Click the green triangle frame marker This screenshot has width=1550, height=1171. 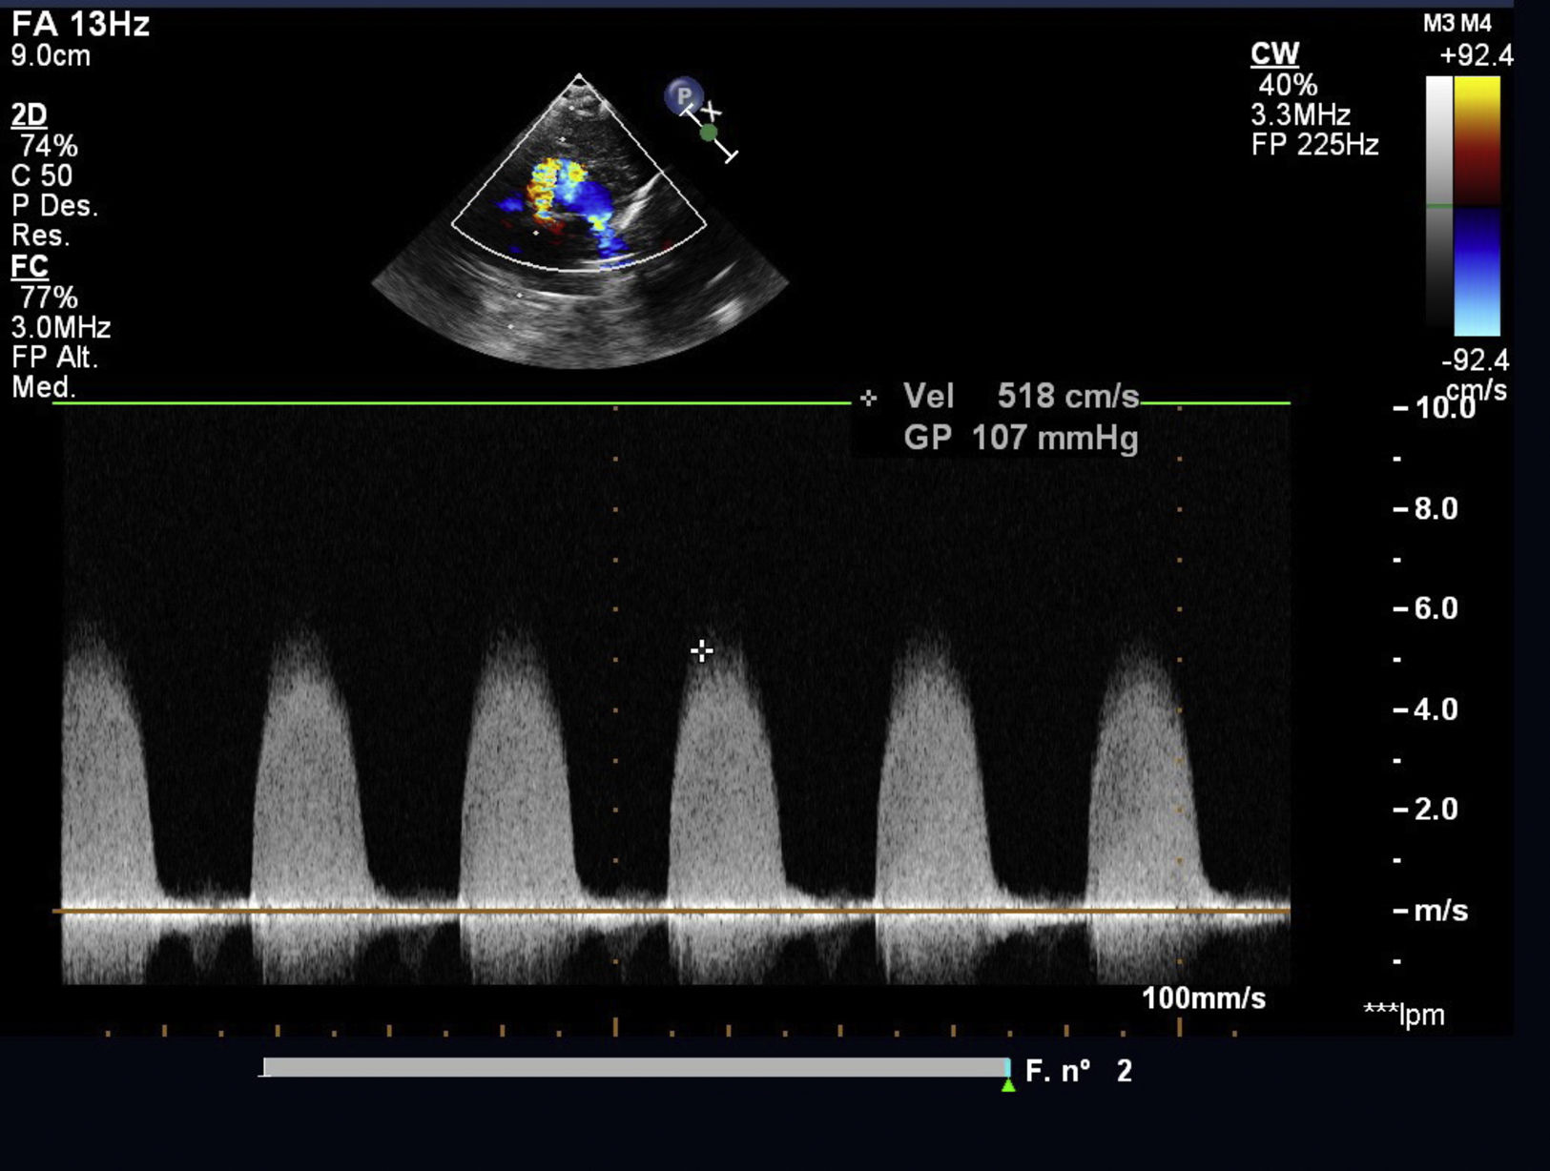(1008, 1085)
